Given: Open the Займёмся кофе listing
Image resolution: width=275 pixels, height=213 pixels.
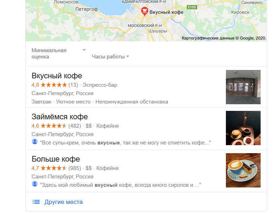Looking at the screenshot, I should tap(60, 117).
